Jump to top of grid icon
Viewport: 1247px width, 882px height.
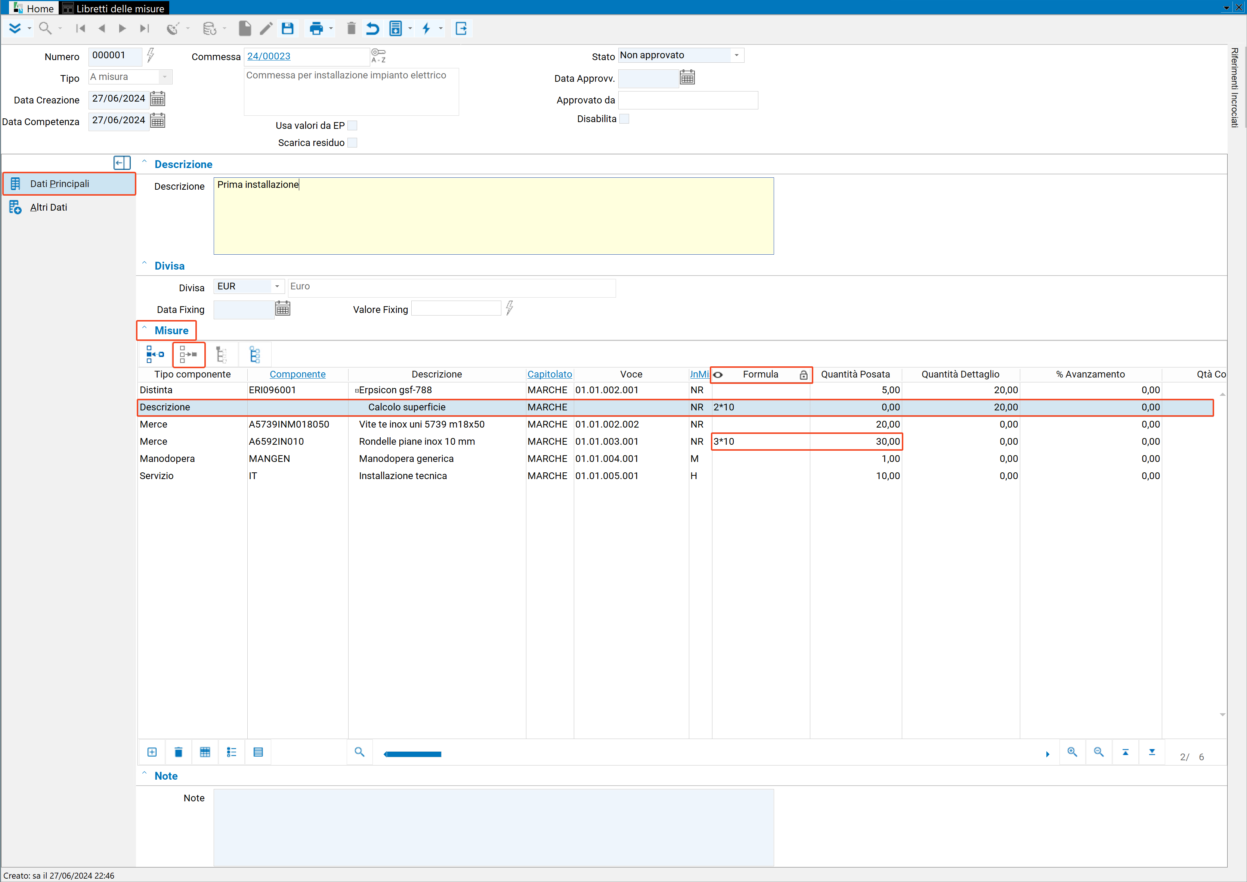point(1125,752)
